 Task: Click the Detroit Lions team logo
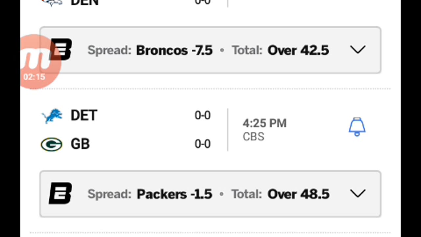pyautogui.click(x=52, y=116)
